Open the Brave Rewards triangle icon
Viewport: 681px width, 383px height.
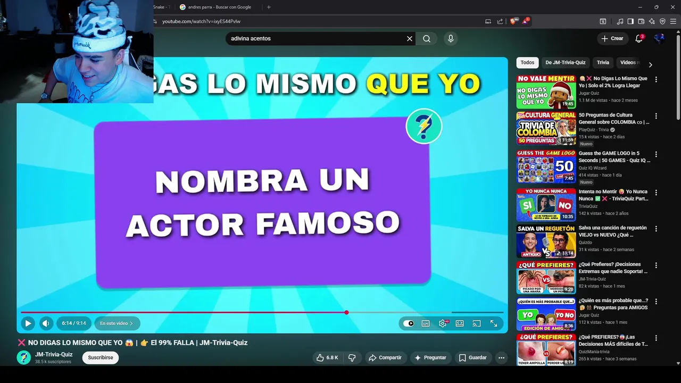[526, 21]
